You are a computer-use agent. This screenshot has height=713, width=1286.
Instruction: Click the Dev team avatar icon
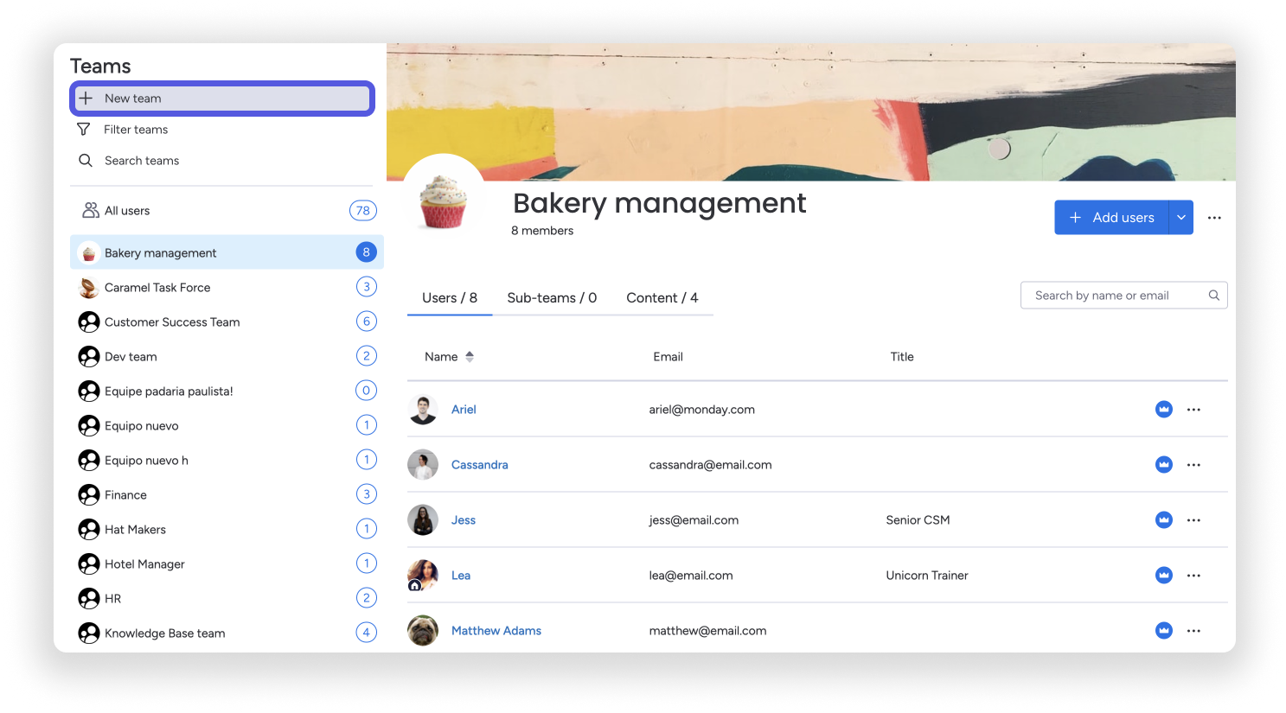[x=89, y=357]
